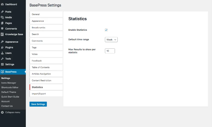Open the Account submenu link

tap(5, 101)
